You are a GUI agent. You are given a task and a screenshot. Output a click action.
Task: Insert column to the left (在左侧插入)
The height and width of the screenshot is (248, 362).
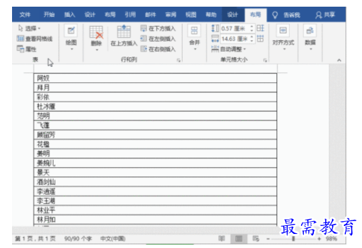(x=158, y=39)
